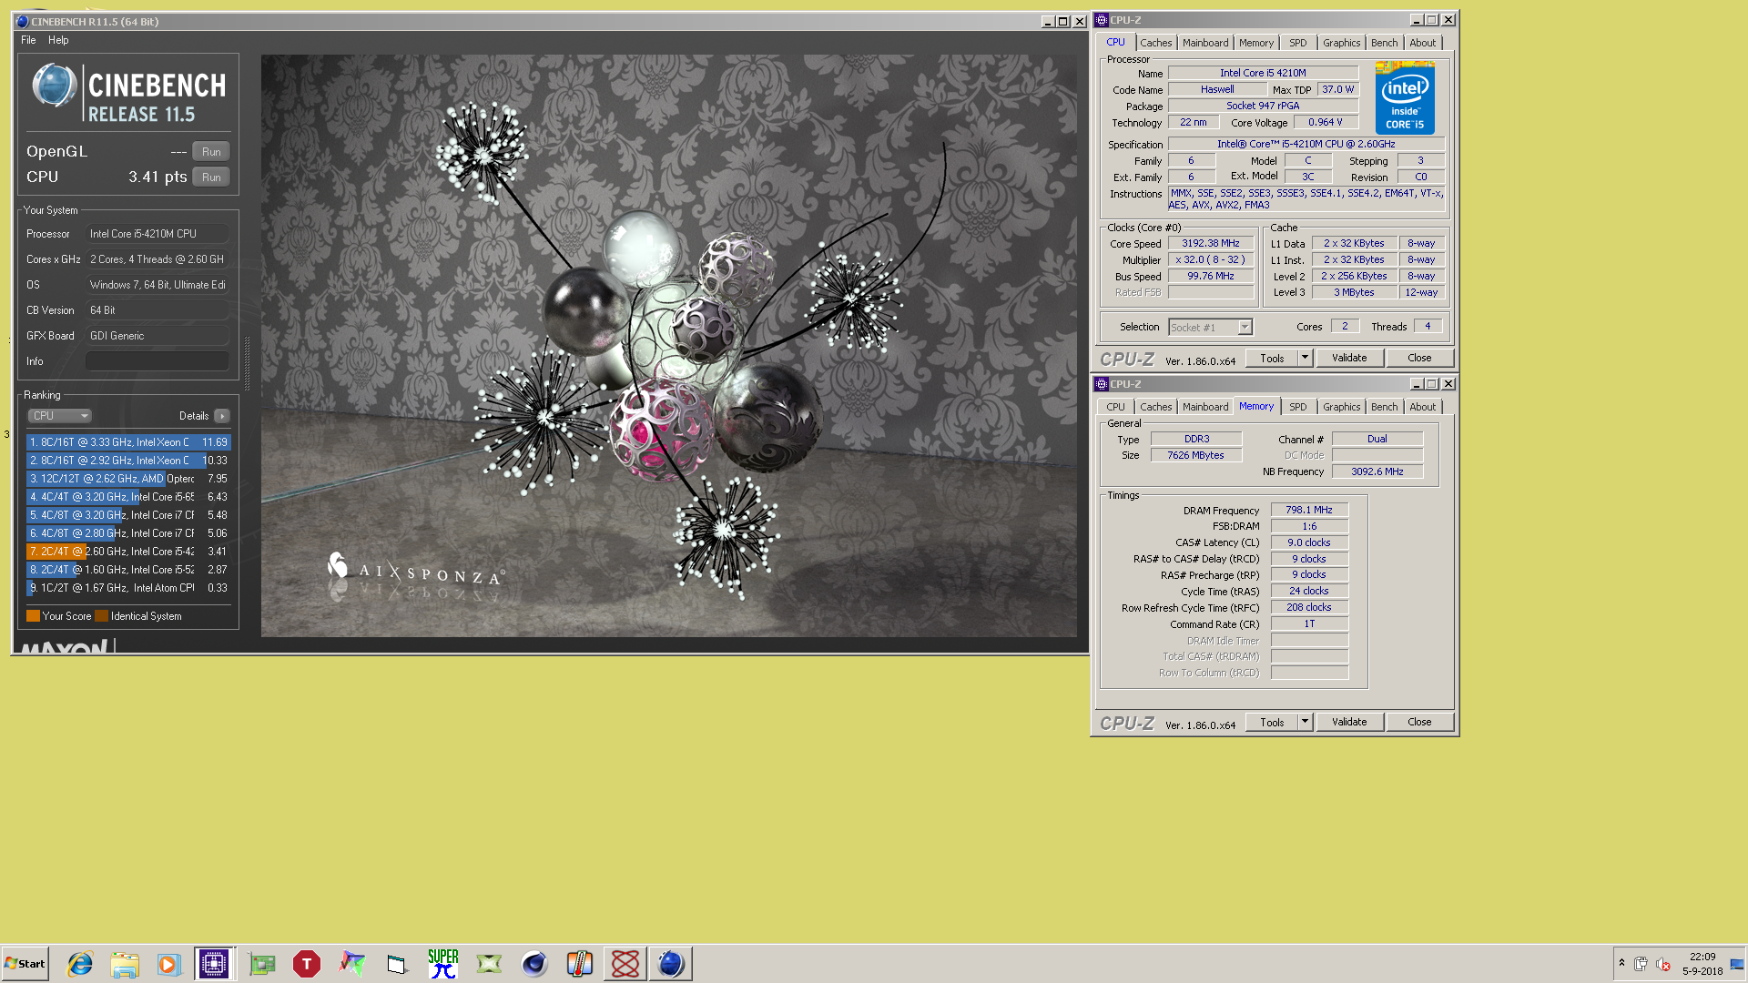Image resolution: width=1748 pixels, height=983 pixels.
Task: Click the memory CPU-Z window title icon
Action: [1102, 384]
